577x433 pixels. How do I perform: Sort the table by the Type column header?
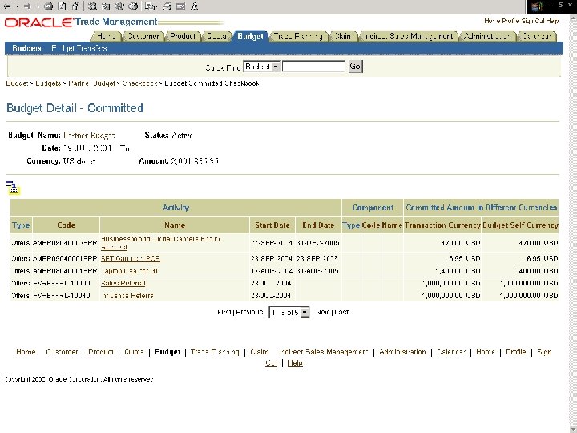tap(21, 225)
